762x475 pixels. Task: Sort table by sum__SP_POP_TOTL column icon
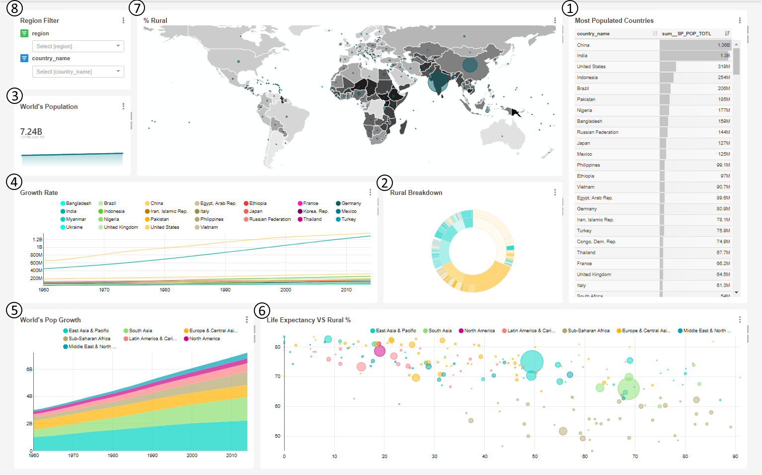point(727,33)
